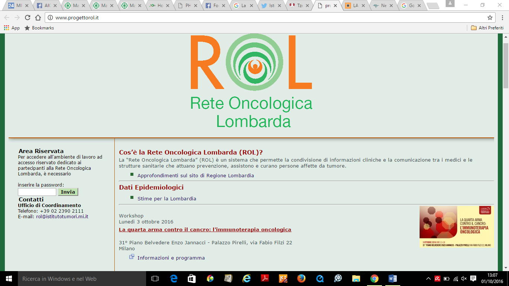Click the rol@istitutotumori.mi.it email address
Viewport: 509px width, 286px height.
click(x=62, y=216)
